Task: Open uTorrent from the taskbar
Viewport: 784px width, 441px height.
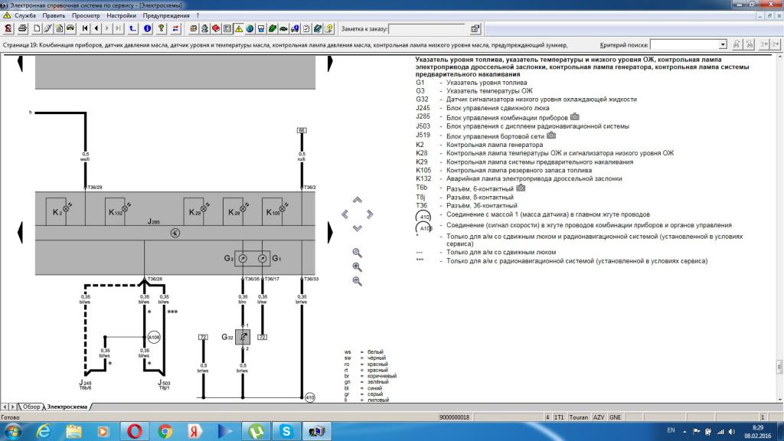Action: click(256, 431)
